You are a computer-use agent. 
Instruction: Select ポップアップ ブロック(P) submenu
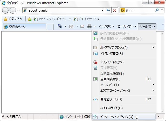point(124,47)
